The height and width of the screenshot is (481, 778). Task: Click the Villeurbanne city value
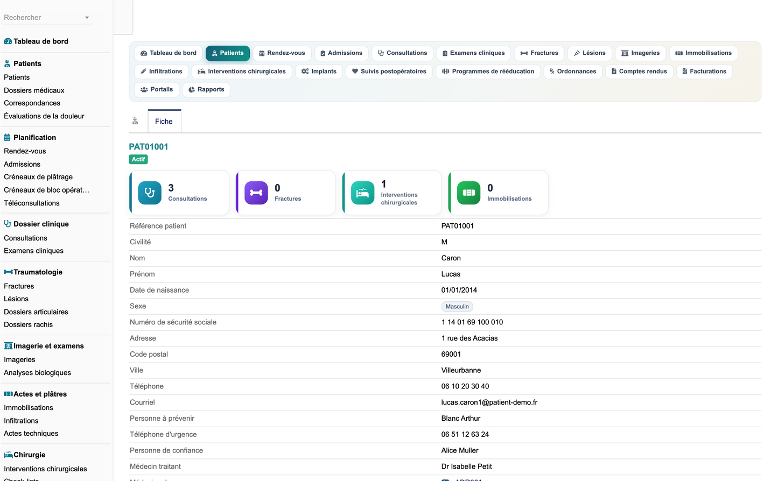click(461, 370)
